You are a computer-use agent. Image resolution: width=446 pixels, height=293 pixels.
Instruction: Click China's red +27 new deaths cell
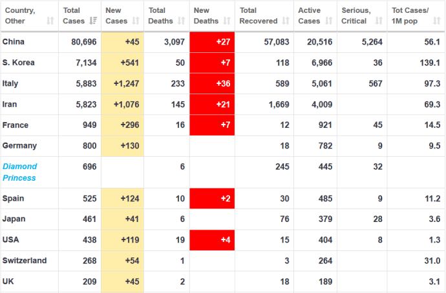coord(213,42)
